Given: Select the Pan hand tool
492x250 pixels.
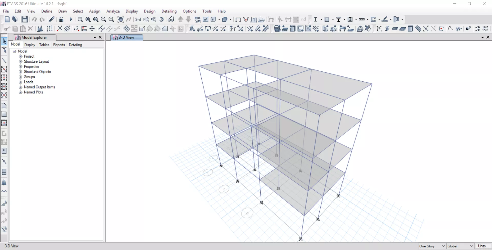Looking at the screenshot, I should [121, 19].
